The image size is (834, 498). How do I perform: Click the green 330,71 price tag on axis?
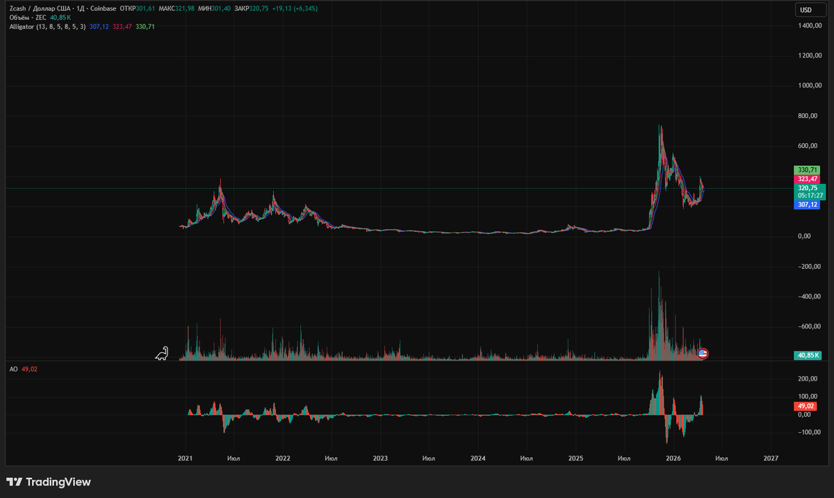[806, 169]
